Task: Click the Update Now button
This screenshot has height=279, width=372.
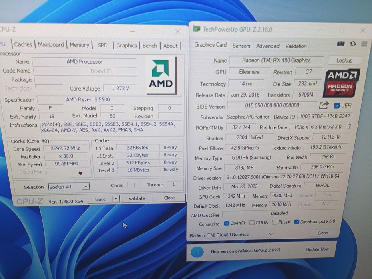Action: coord(317,249)
